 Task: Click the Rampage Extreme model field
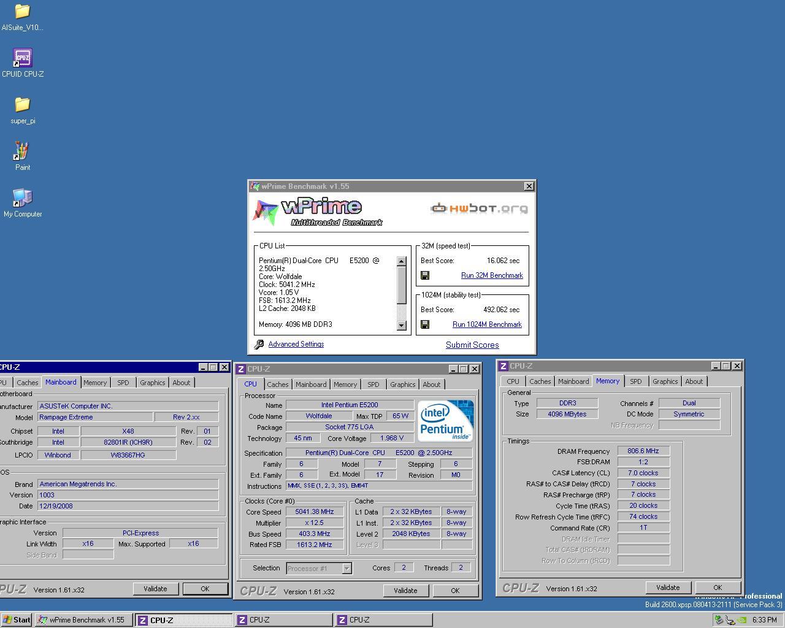point(95,417)
